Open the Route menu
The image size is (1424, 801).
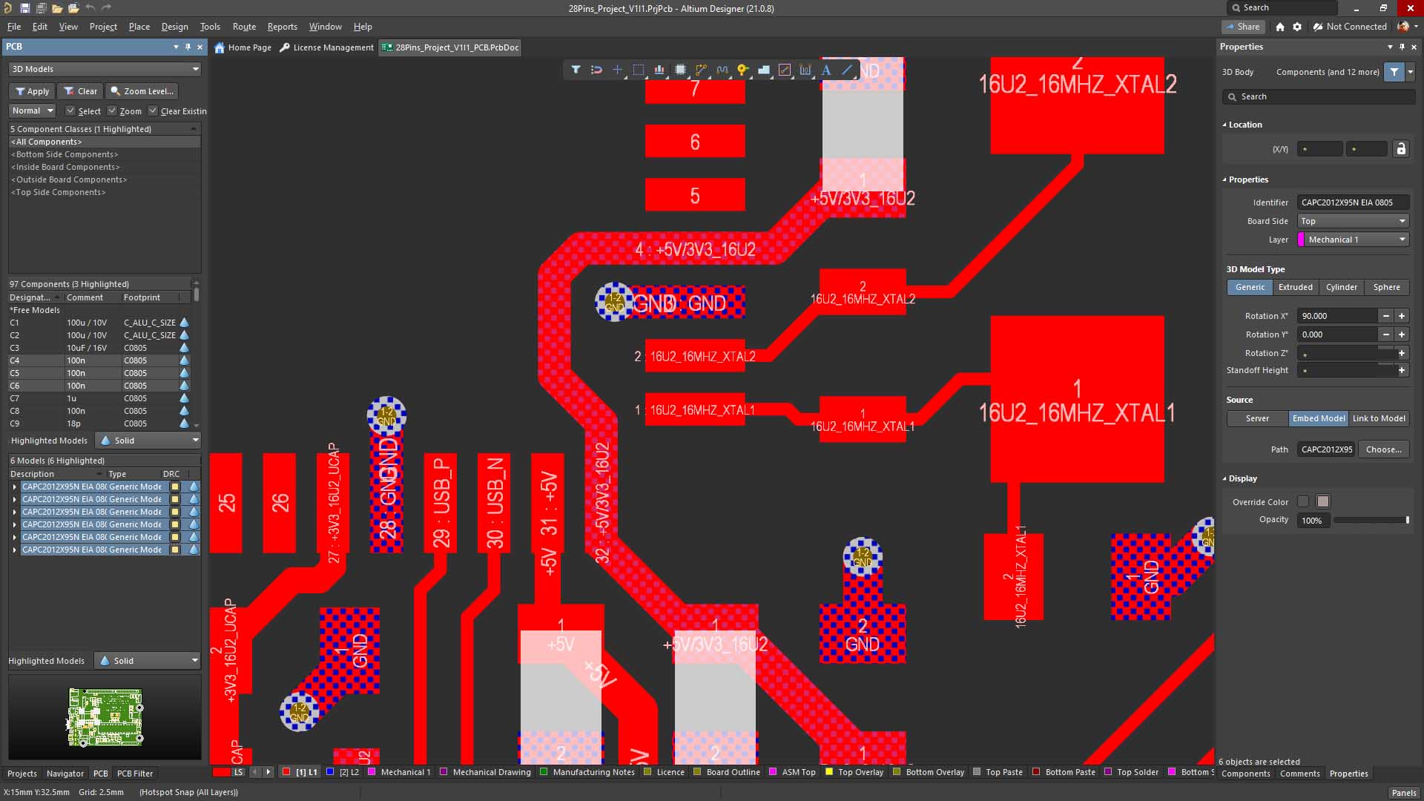[x=244, y=27]
